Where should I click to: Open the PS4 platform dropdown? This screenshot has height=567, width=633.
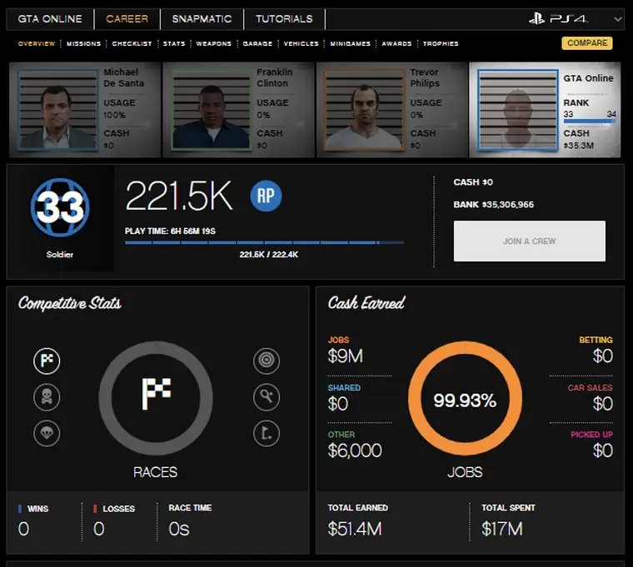point(617,19)
